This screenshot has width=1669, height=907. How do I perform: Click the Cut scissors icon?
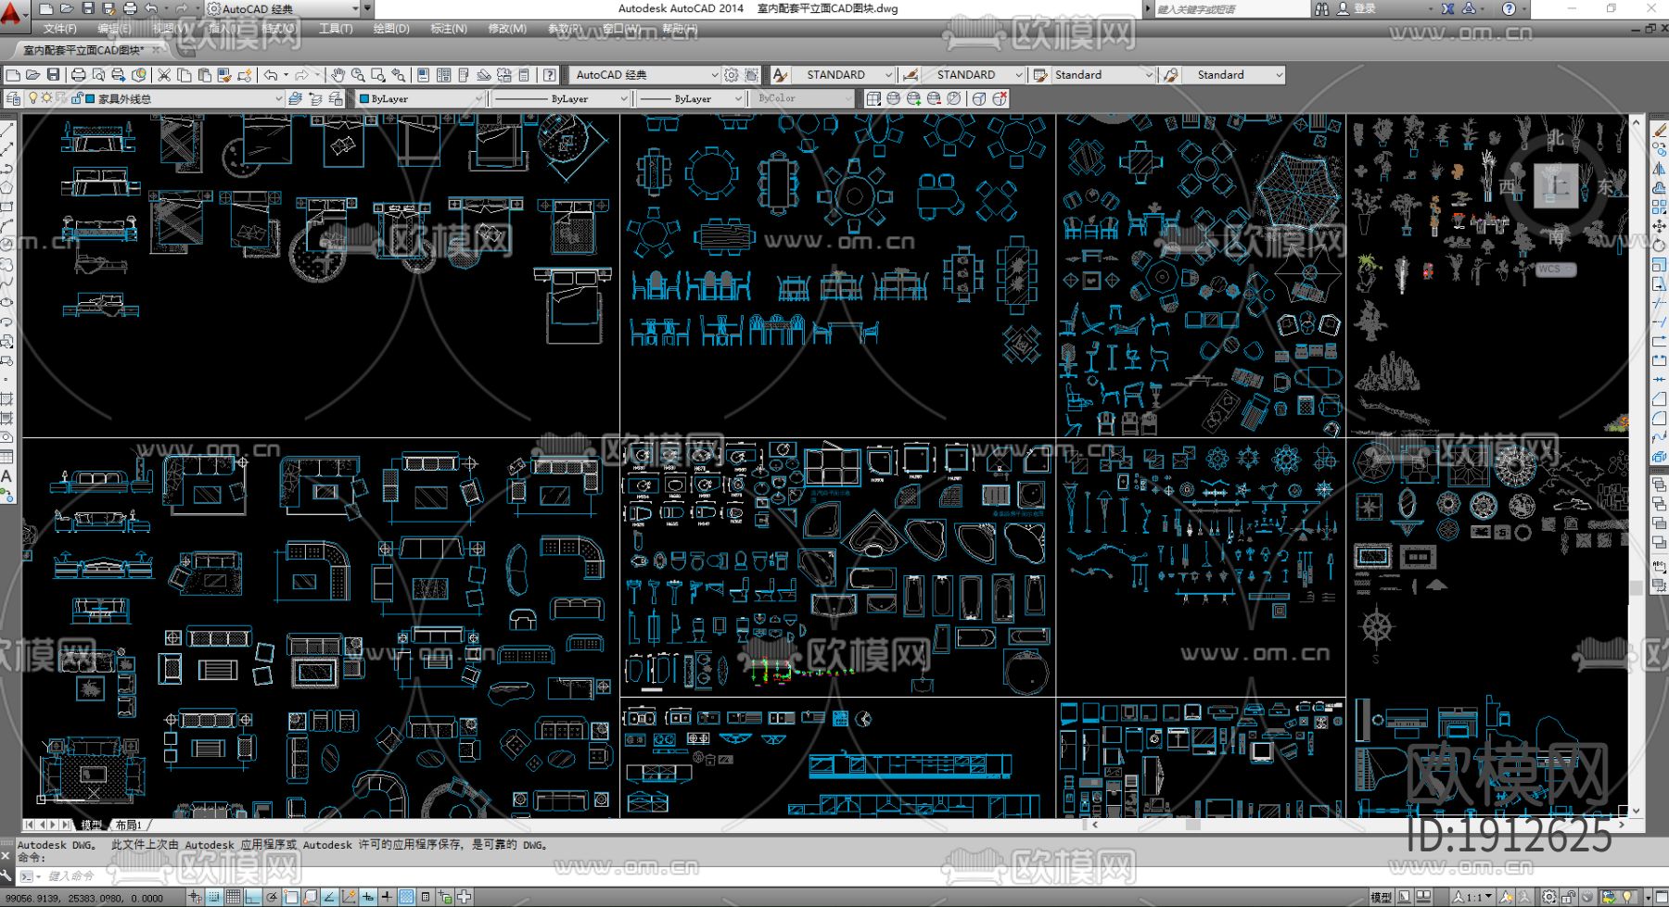point(164,75)
